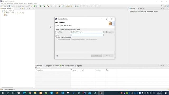169x95 pixels.
Task: Minimize the editor area
Action: point(125,8)
